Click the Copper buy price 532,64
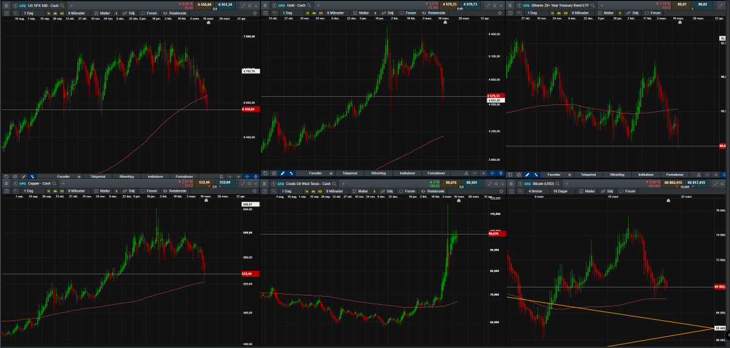 [x=225, y=183]
